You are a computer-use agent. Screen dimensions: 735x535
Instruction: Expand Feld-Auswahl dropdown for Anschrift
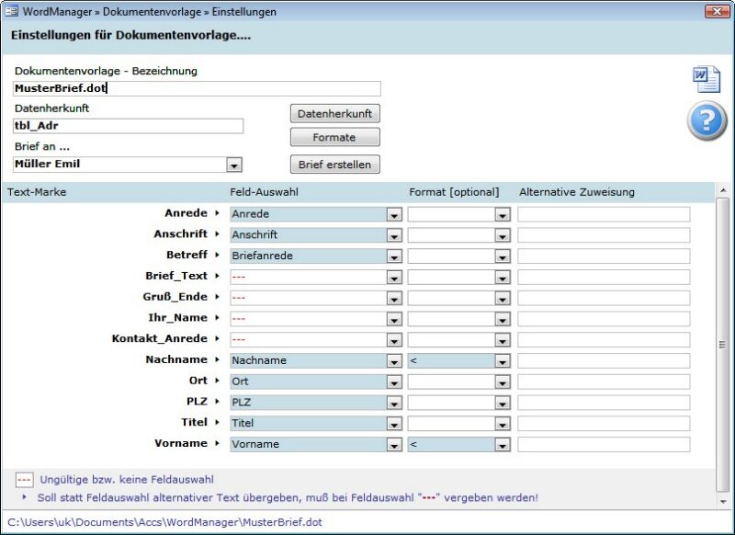pos(394,235)
